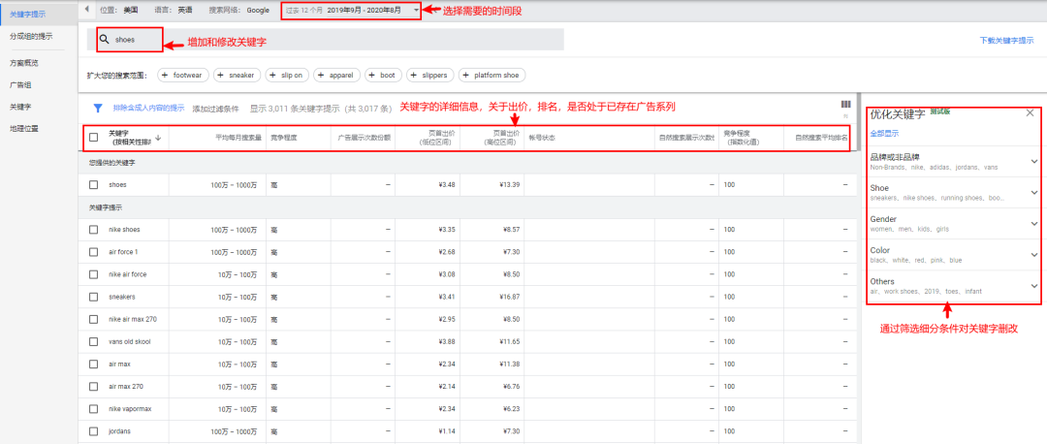
Task: Check the shoes keyword row
Action: coord(93,184)
